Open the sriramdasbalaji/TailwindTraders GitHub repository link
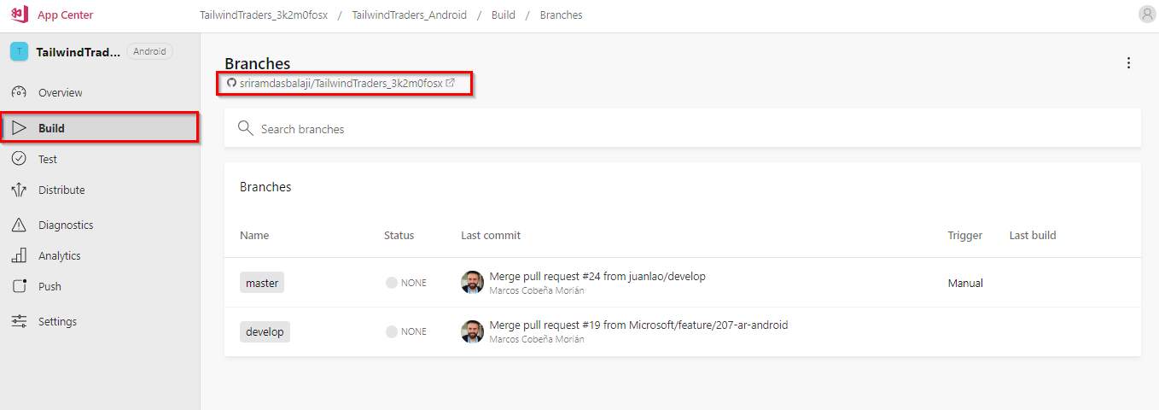Viewport: 1159px width, 410px height. coord(341,83)
